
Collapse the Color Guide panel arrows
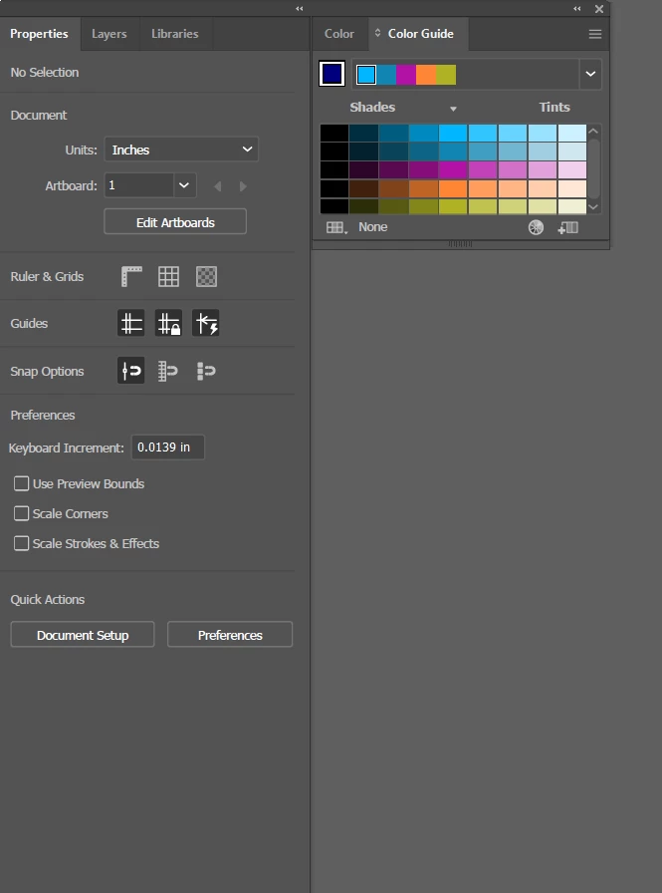click(577, 9)
